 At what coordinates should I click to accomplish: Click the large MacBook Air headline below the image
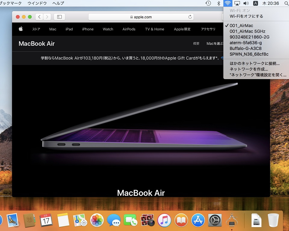point(141,193)
